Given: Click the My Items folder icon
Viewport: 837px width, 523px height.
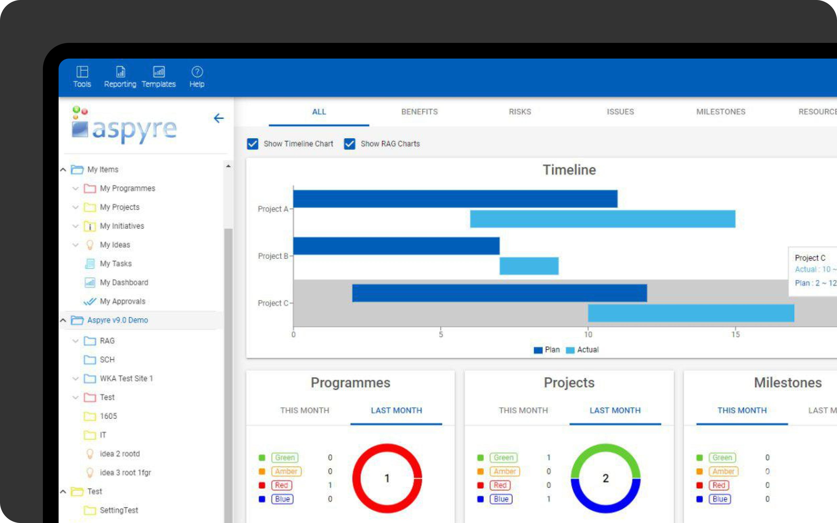Looking at the screenshot, I should [x=77, y=169].
